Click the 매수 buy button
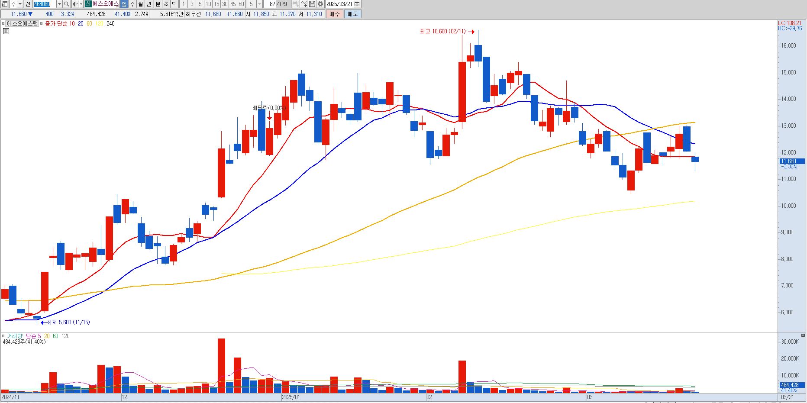The width and height of the screenshot is (807, 403). pos(334,14)
